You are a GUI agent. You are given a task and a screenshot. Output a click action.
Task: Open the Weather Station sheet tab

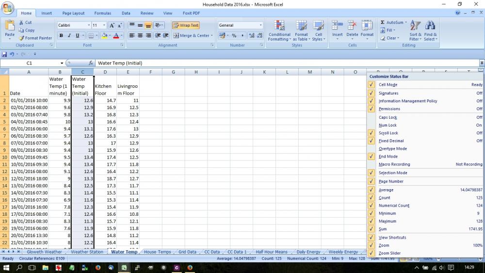[87, 252]
